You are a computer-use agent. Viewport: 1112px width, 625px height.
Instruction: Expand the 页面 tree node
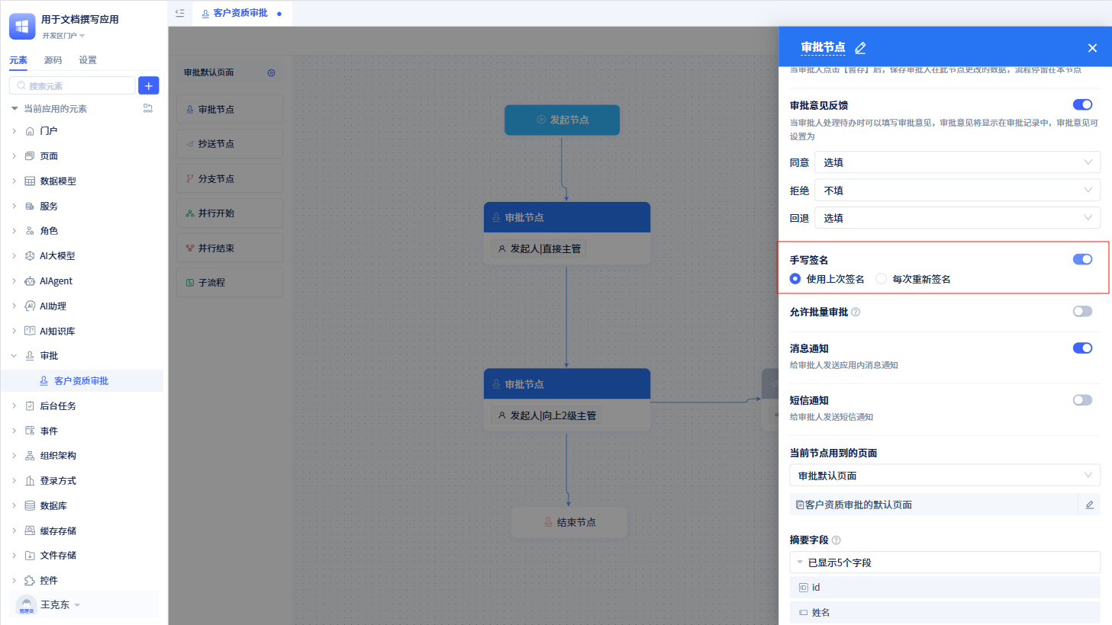(14, 156)
